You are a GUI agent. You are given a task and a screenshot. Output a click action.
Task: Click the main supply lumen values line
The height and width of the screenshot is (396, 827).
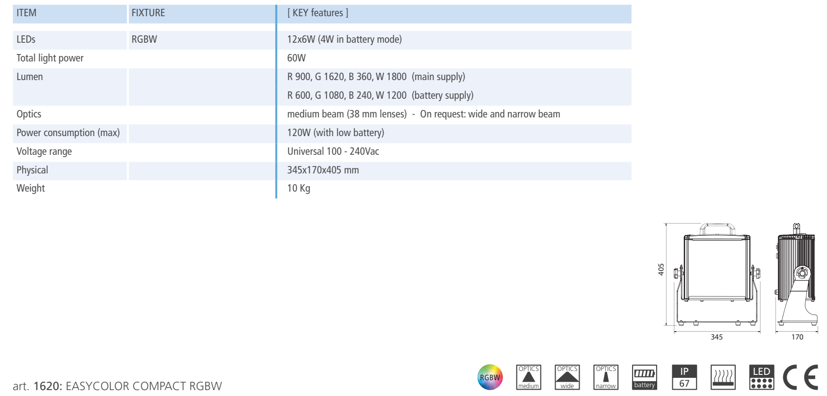(x=376, y=77)
